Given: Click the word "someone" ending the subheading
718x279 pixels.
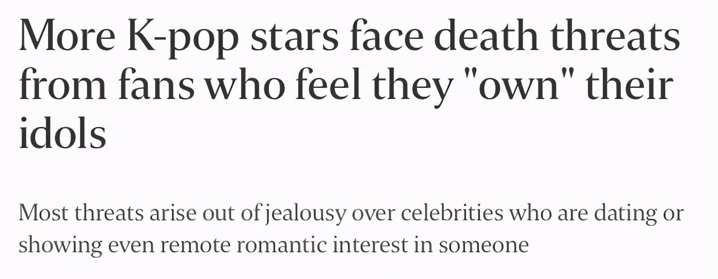Looking at the screenshot, I should pyautogui.click(x=485, y=245).
